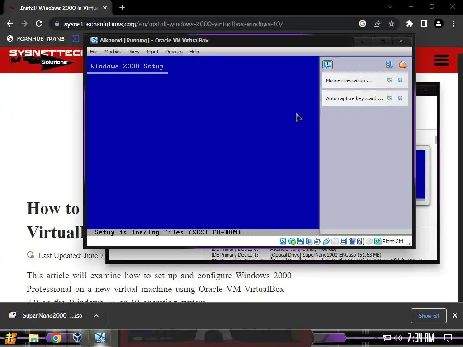Open the PORNHUB TRANS bookmark
Viewport: 463px width, 347px height.
(x=35, y=39)
